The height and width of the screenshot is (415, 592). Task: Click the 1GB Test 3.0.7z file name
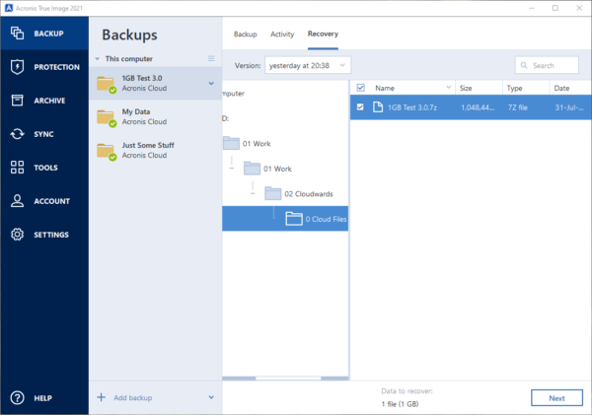click(x=412, y=107)
